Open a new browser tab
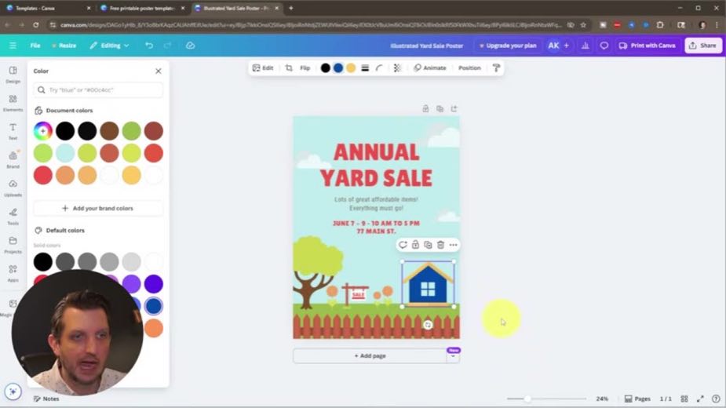The height and width of the screenshot is (408, 726). (x=290, y=9)
